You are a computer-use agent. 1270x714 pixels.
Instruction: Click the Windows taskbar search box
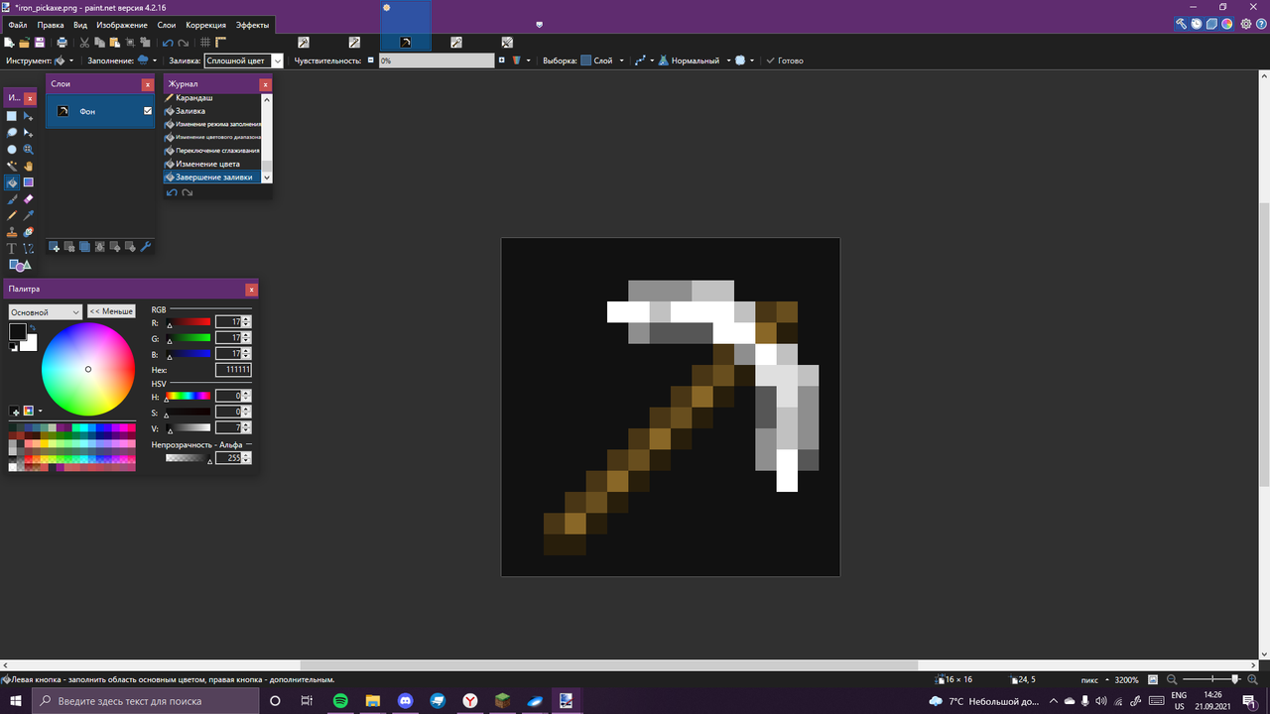tap(145, 701)
